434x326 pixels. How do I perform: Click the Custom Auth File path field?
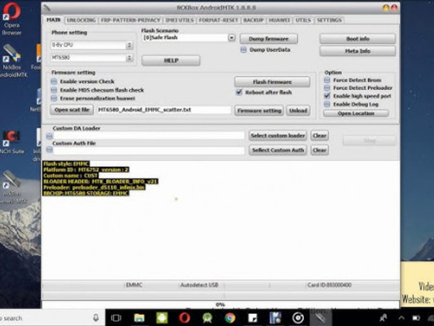coord(149,150)
